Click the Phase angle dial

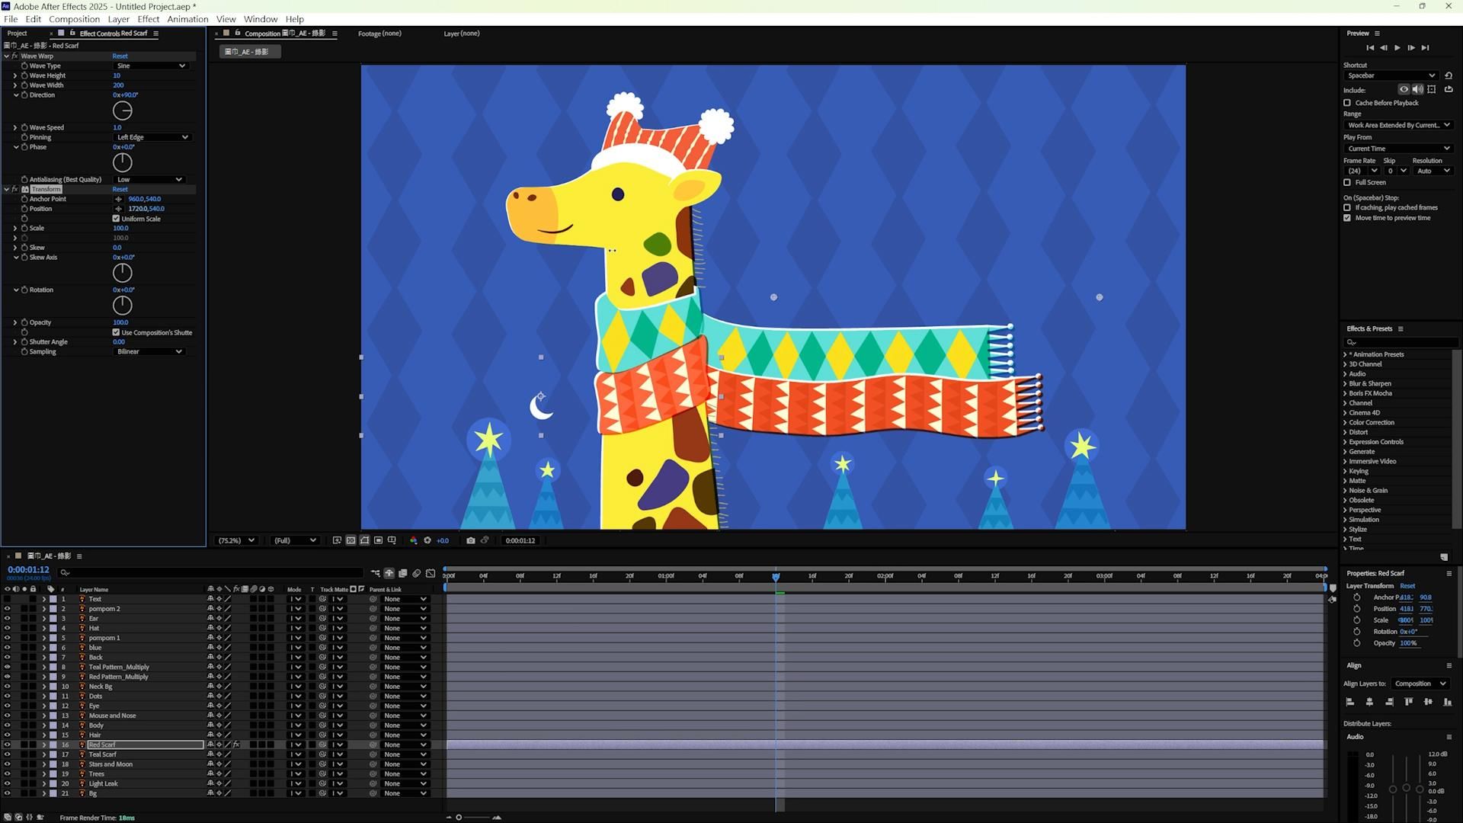pyautogui.click(x=122, y=162)
